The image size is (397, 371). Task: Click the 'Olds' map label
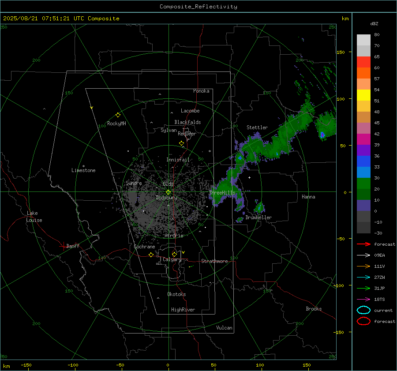[168, 184]
